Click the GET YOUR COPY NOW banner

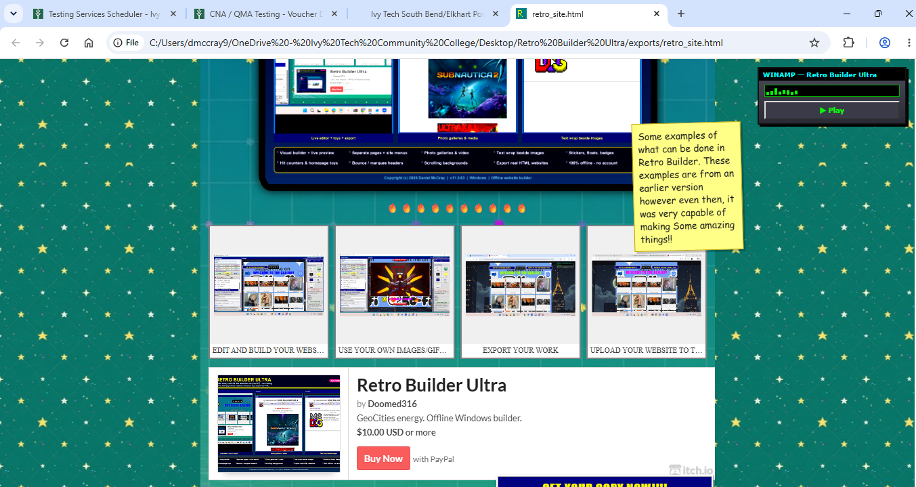click(x=605, y=482)
